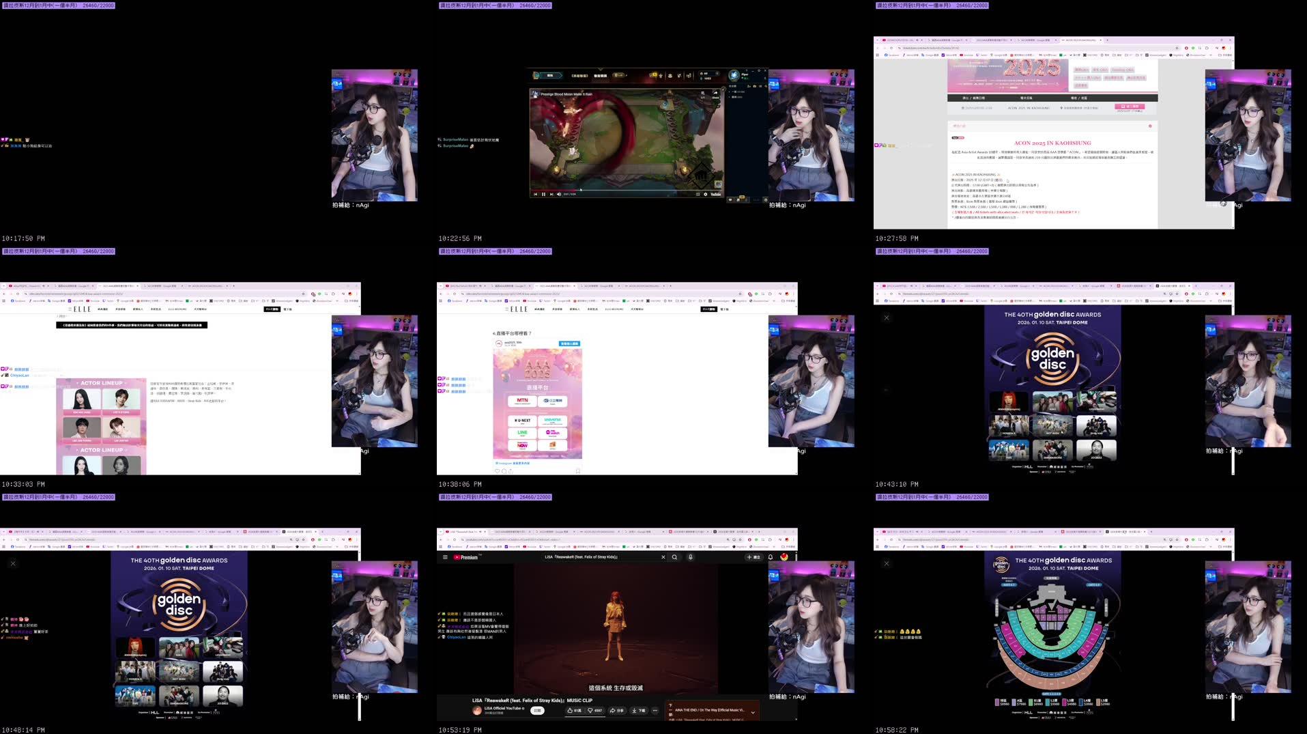1307x734 pixels.
Task: Click the heart icon on the Instagram embed
Action: point(497,471)
